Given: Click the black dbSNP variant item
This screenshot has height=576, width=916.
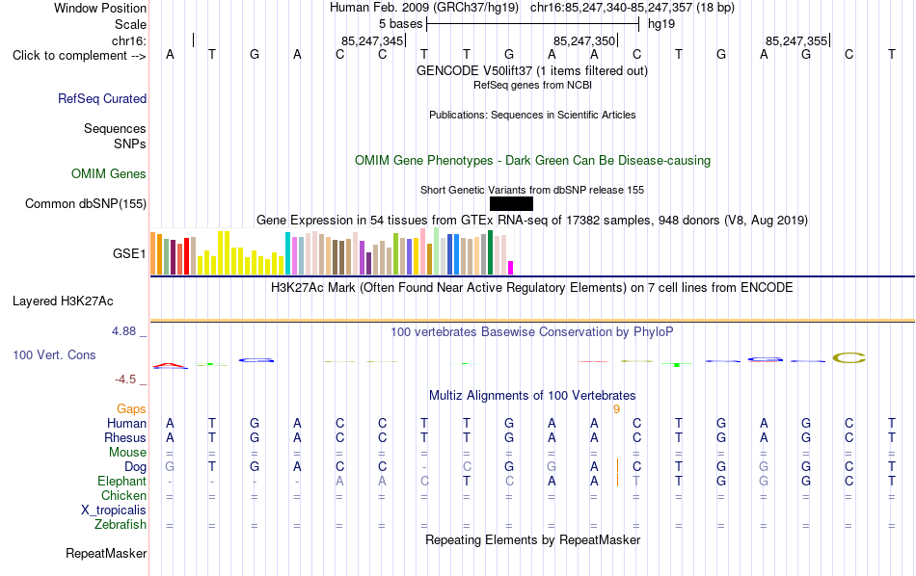Looking at the screenshot, I should [x=511, y=203].
